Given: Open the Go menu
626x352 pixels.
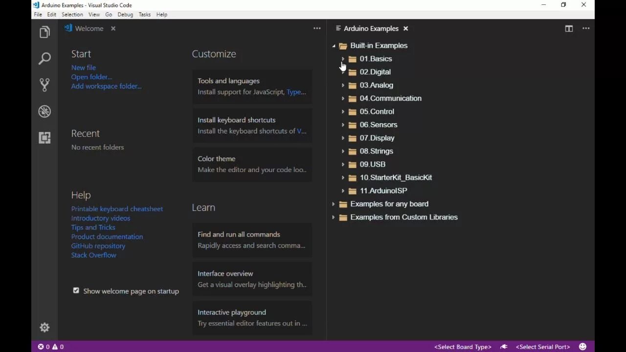Looking at the screenshot, I should click(x=109, y=15).
